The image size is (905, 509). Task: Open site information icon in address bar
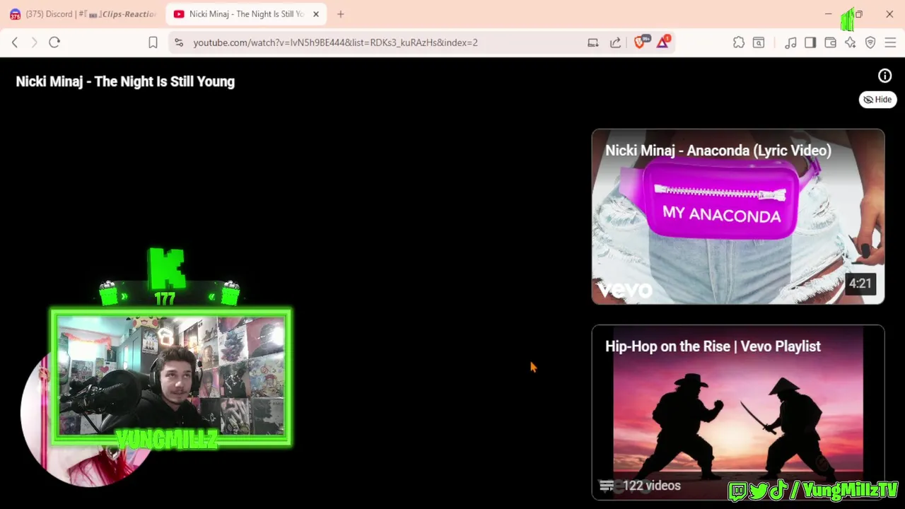click(179, 42)
